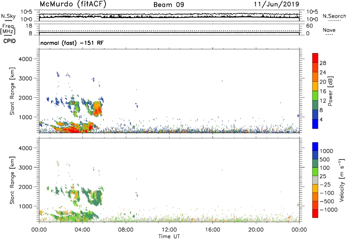Viewport: 346px width, 239px height.
Task: Click the Slant Range label of the velocity panel
Action: coord(12,180)
